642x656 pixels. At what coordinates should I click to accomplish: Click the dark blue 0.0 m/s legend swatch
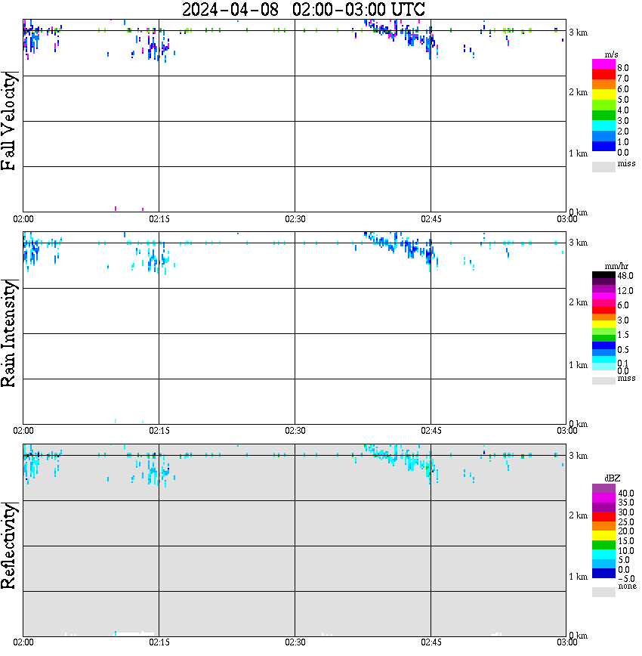pos(603,146)
